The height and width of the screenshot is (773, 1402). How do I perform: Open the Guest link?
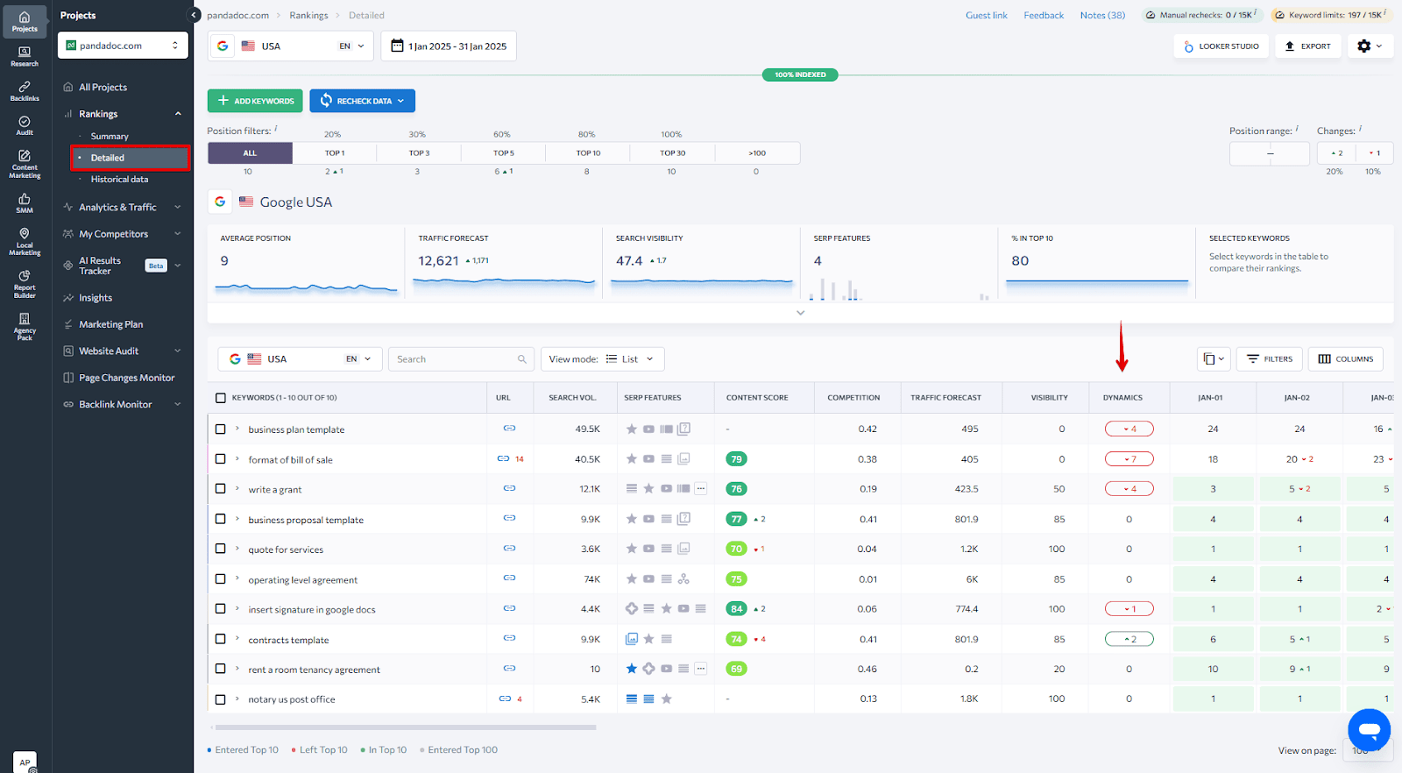pos(987,16)
